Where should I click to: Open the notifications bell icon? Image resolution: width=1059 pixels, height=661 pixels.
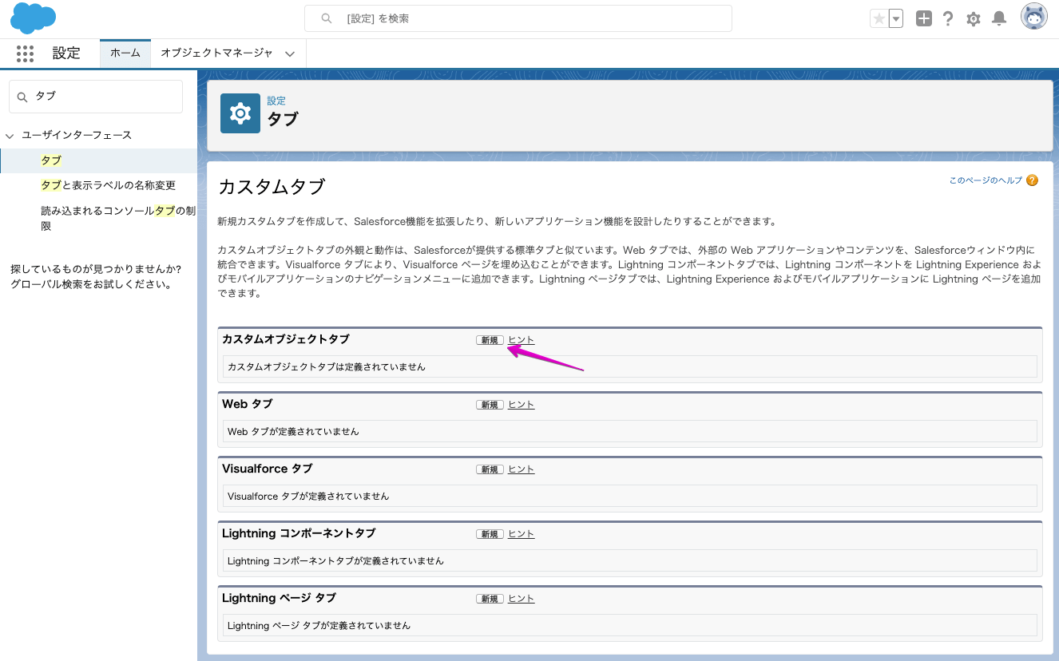pos(998,18)
